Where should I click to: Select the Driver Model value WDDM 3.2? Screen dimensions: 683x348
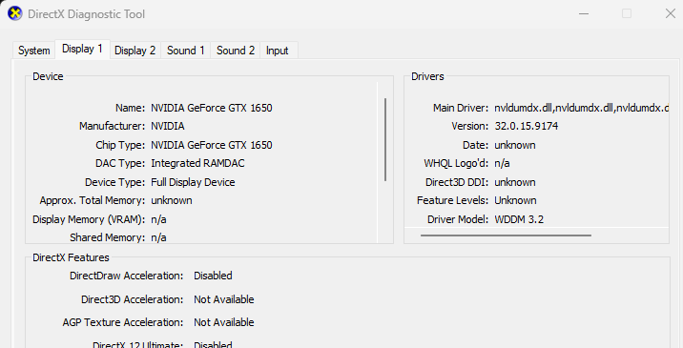[519, 219]
